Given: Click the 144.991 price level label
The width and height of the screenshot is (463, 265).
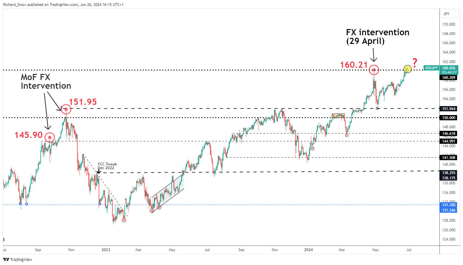Looking at the screenshot, I should (449, 141).
